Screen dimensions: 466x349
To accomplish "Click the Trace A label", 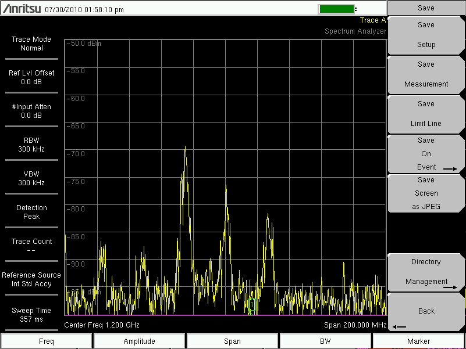I will click(x=373, y=20).
